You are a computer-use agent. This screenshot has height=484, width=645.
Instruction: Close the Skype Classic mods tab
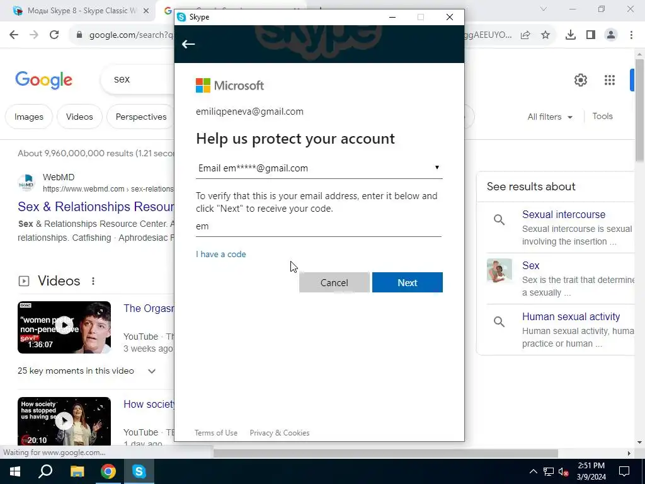(146, 11)
